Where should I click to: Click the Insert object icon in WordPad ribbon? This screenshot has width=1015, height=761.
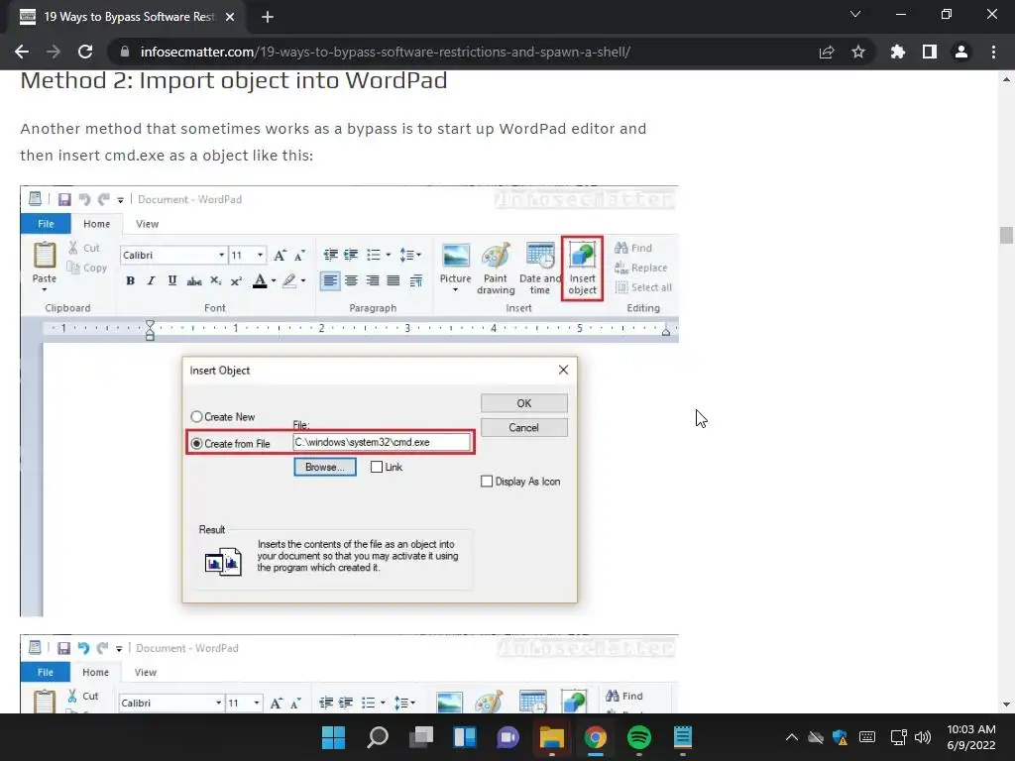tap(582, 269)
